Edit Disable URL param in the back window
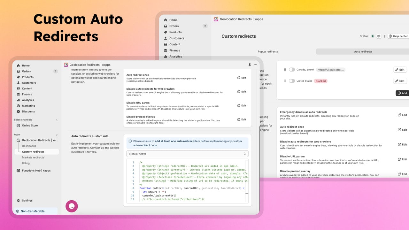The width and height of the screenshot is (409, 230). point(402,159)
